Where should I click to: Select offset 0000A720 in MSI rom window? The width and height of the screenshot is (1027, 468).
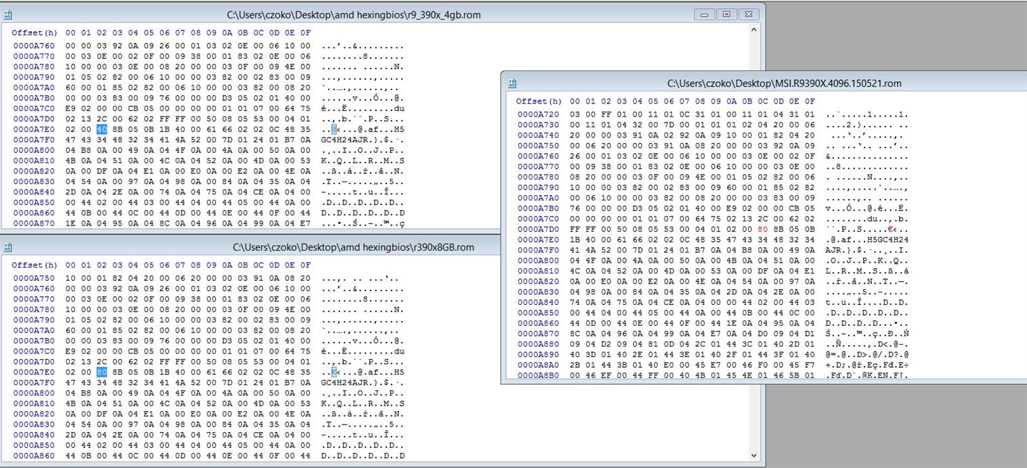pyautogui.click(x=539, y=114)
